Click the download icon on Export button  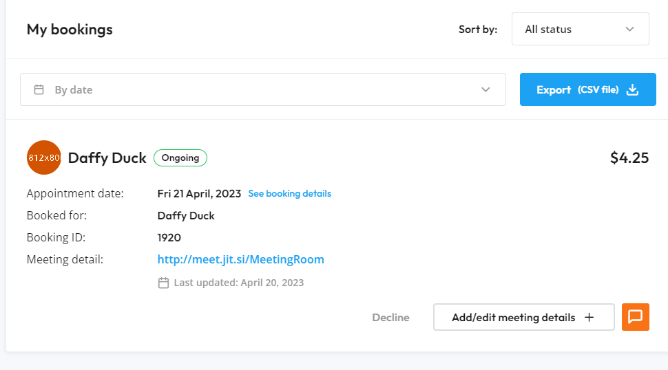633,89
